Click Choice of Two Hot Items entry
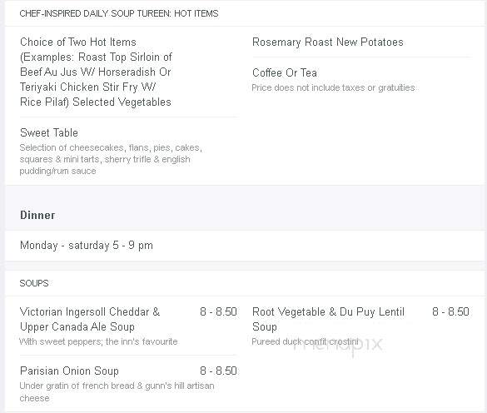This screenshot has height=413, width=487. [96, 72]
